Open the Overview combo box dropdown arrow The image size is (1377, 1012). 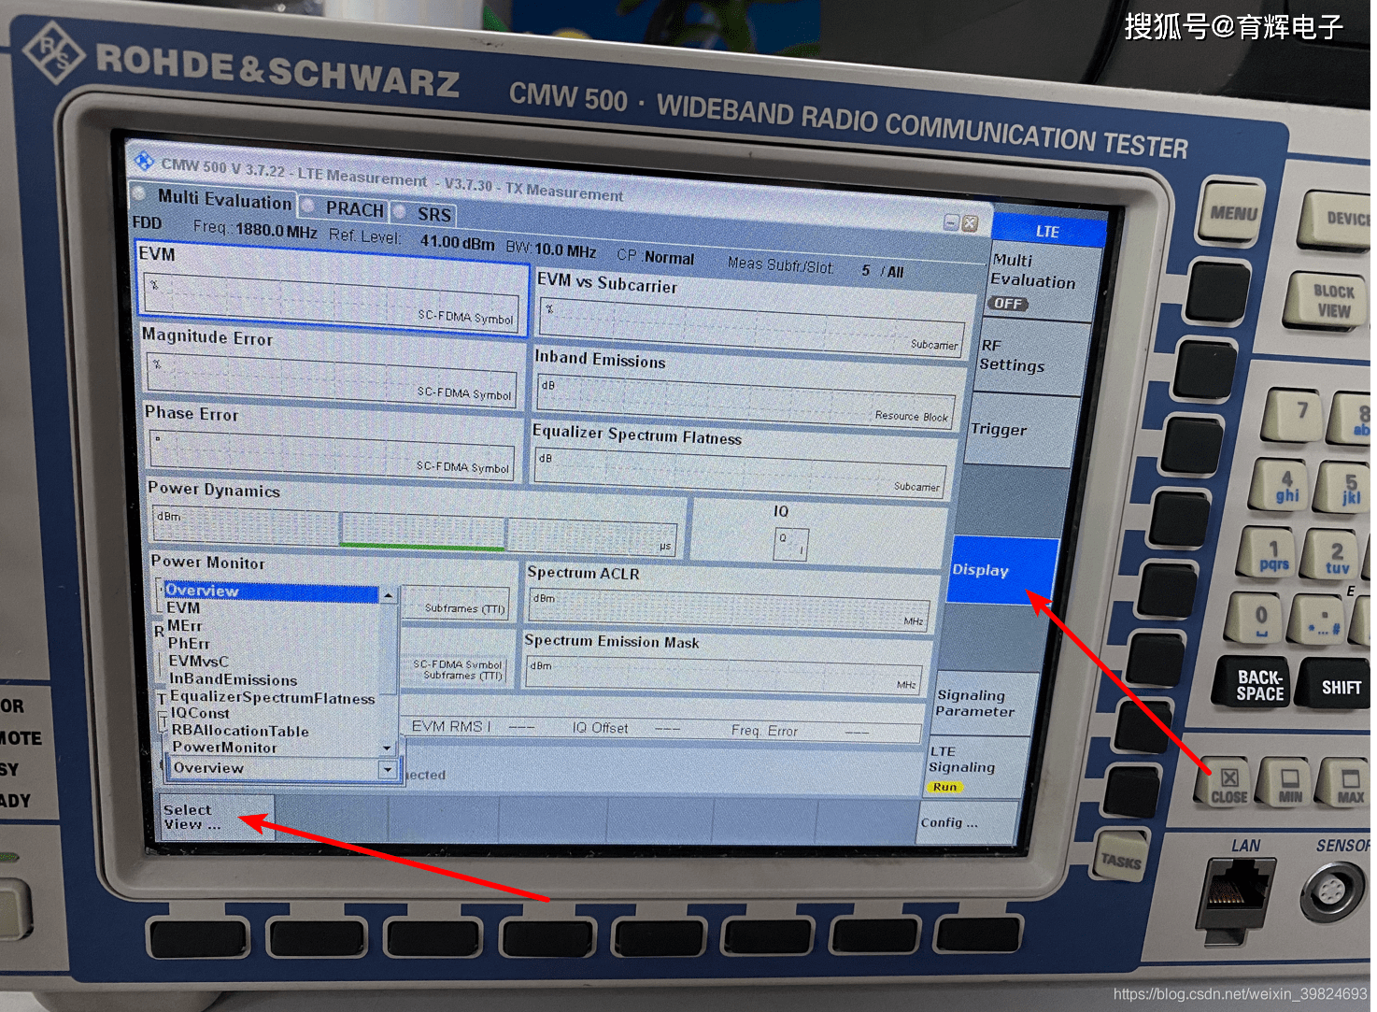click(x=386, y=769)
